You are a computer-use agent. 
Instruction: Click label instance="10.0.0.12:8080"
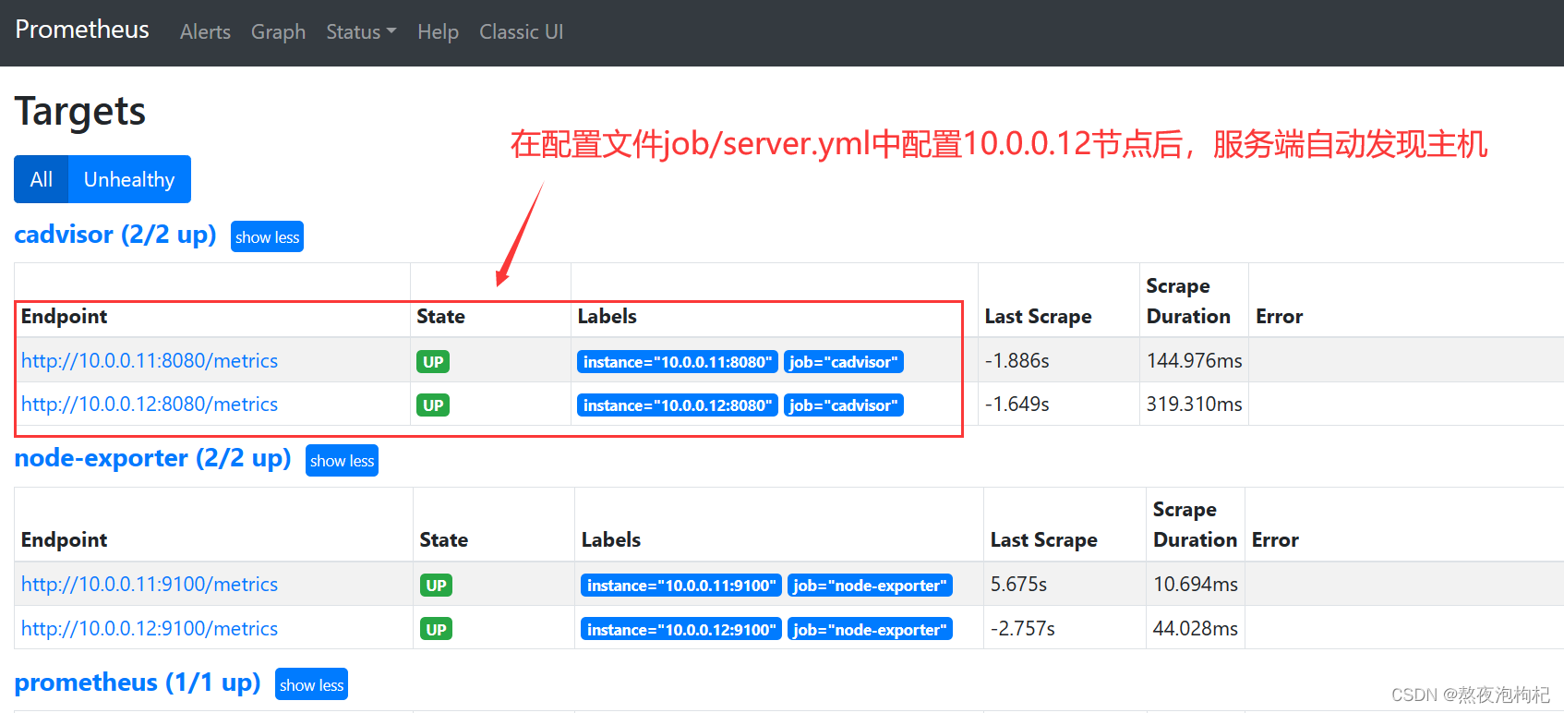coord(678,405)
